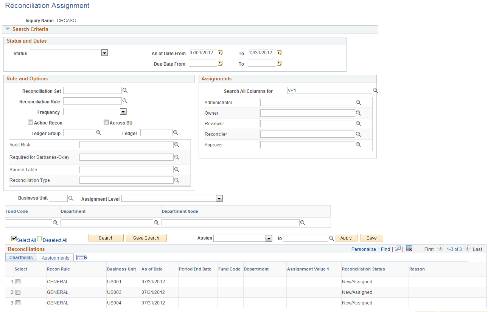The height and width of the screenshot is (312, 488).
Task: Open the Personalize link for the grid
Action: point(363,249)
